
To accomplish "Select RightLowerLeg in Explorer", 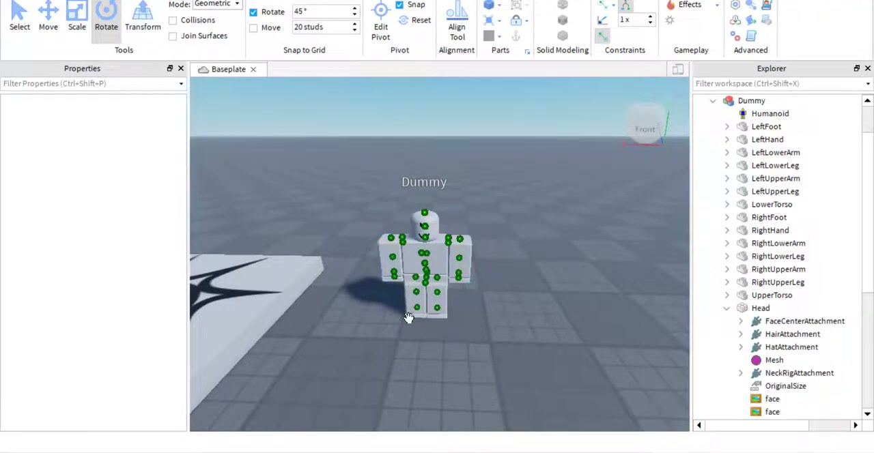I will [x=778, y=257].
